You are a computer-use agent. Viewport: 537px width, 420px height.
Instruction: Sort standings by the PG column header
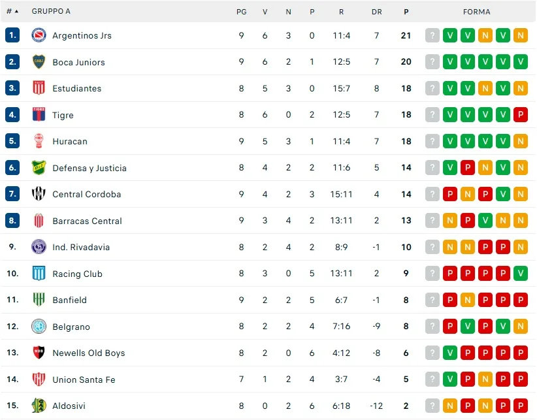pos(241,11)
